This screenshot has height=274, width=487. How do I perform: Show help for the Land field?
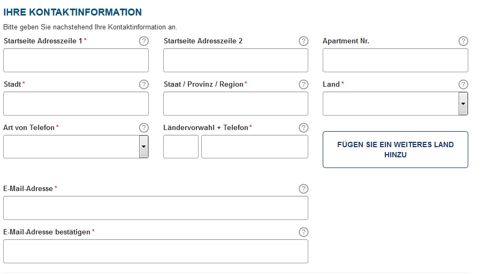pyautogui.click(x=463, y=85)
